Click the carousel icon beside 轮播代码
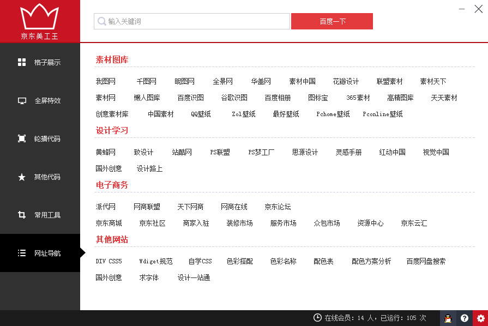This screenshot has width=488, height=326. (22, 138)
